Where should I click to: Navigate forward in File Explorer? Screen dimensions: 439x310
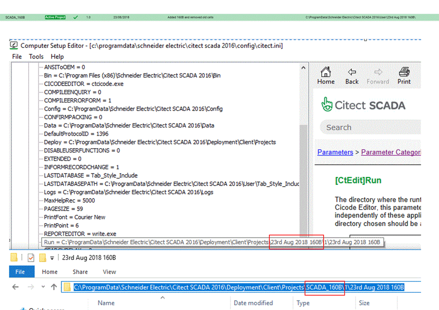(x=31, y=287)
